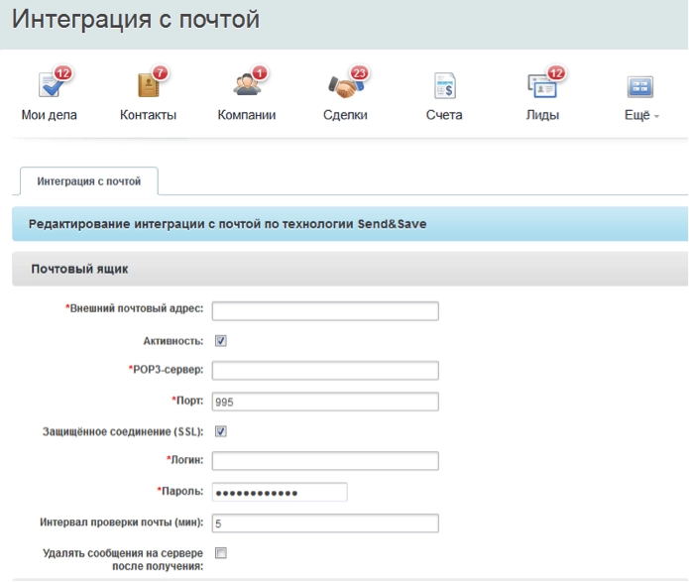The height and width of the screenshot is (582, 689).
Task: Open the Сделки handshake icon
Action: 343,87
